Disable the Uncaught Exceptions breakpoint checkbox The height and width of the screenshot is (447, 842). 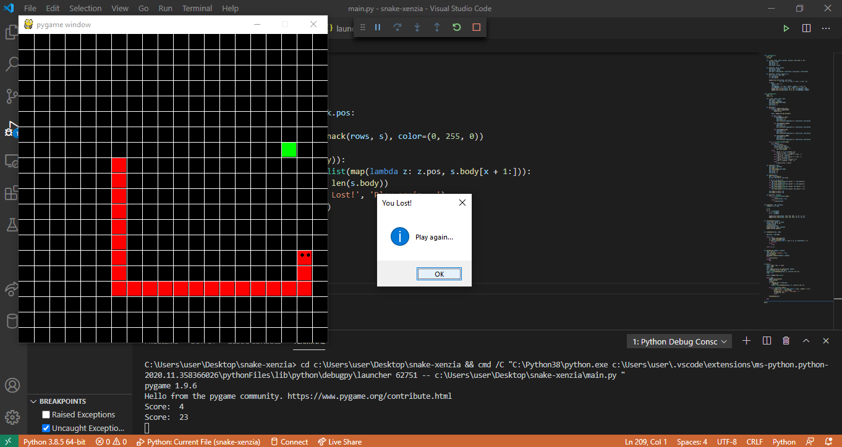45,428
